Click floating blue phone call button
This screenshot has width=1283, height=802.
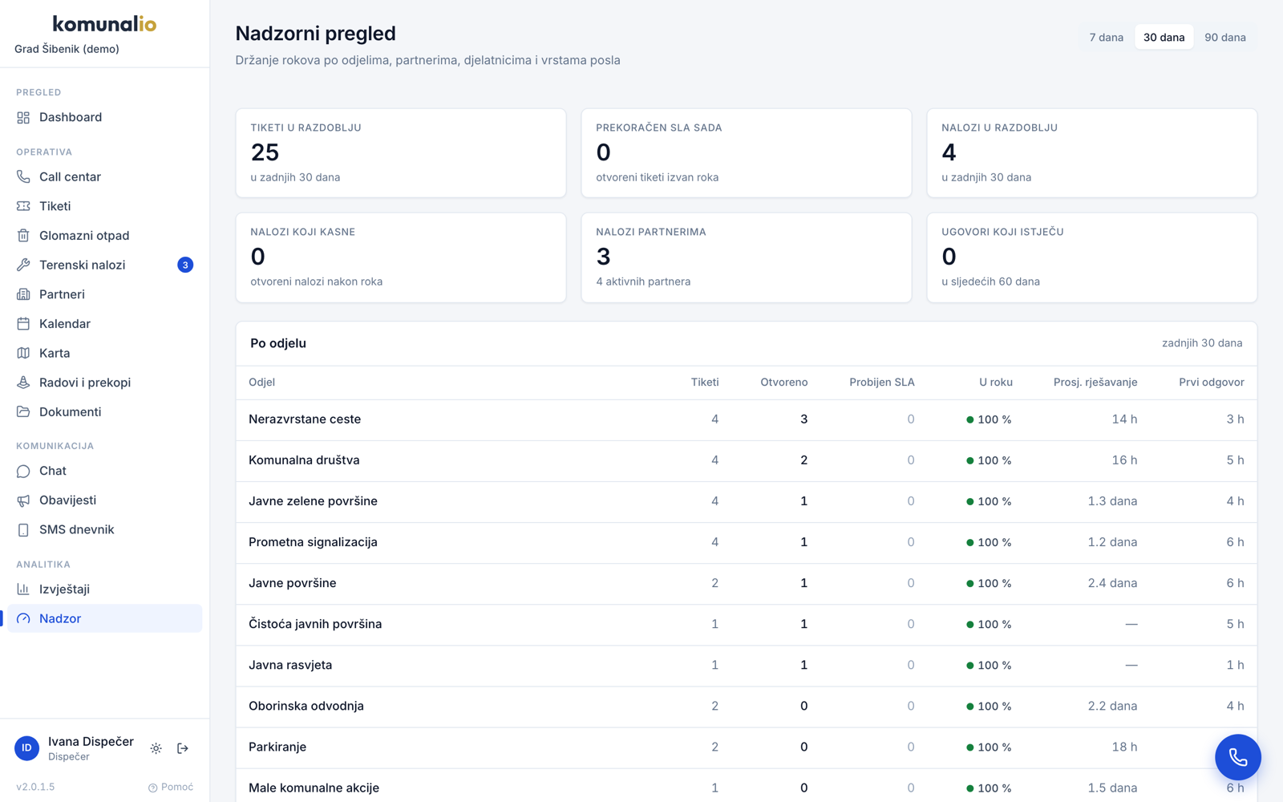[1238, 757]
